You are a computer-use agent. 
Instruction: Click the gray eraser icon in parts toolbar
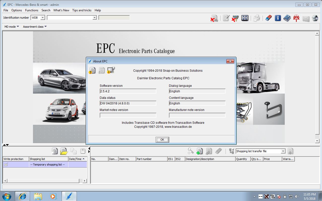point(218,151)
